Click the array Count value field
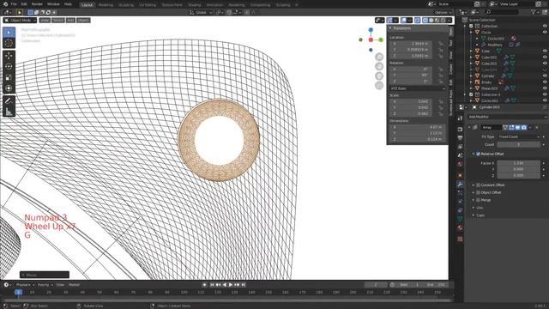 coord(518,145)
